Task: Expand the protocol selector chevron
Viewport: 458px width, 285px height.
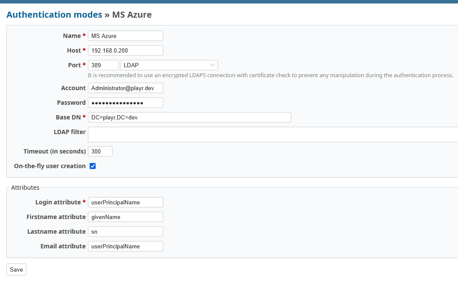Action: pyautogui.click(x=212, y=65)
